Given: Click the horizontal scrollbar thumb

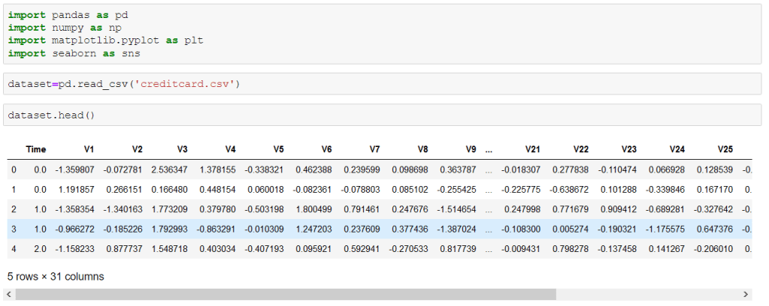Looking at the screenshot, I should [x=286, y=295].
